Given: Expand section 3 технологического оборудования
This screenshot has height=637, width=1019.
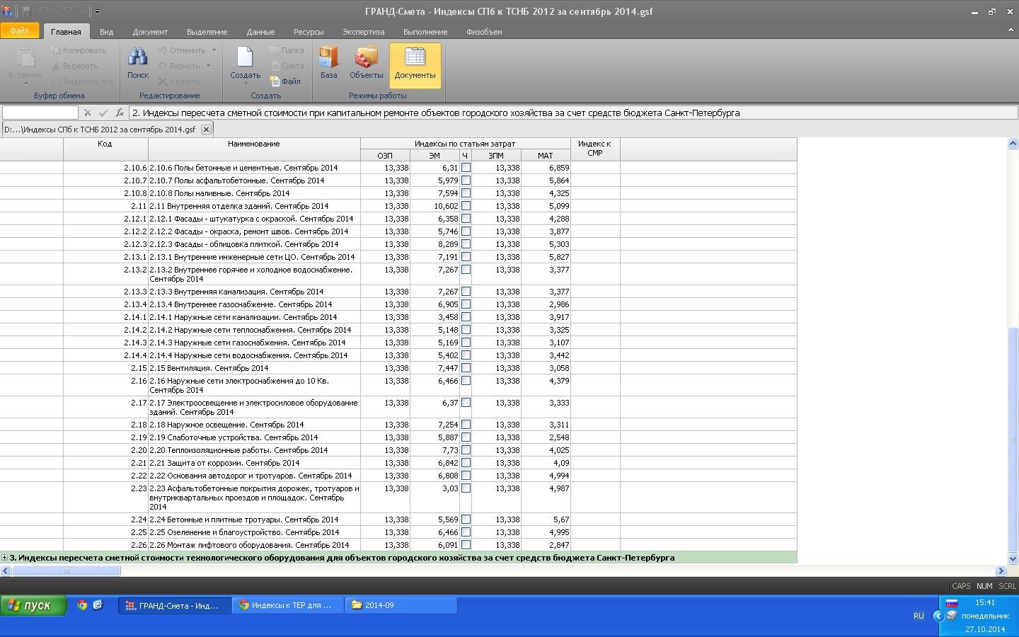Looking at the screenshot, I should [5, 558].
